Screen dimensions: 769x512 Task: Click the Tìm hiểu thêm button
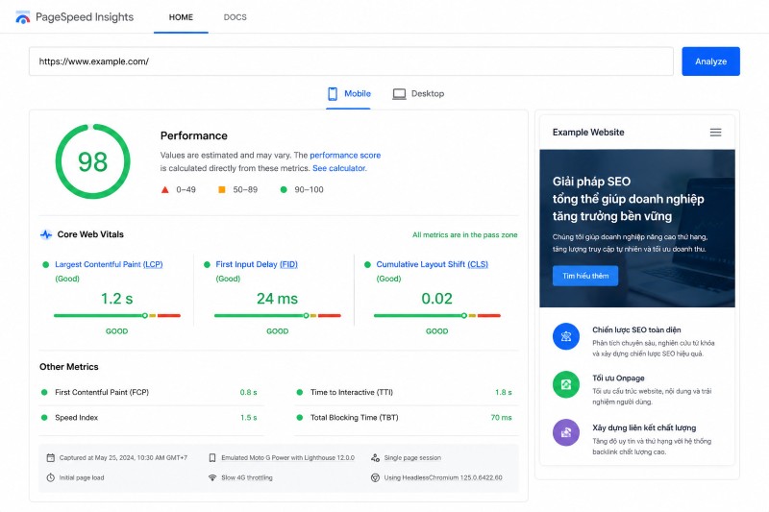click(x=585, y=276)
